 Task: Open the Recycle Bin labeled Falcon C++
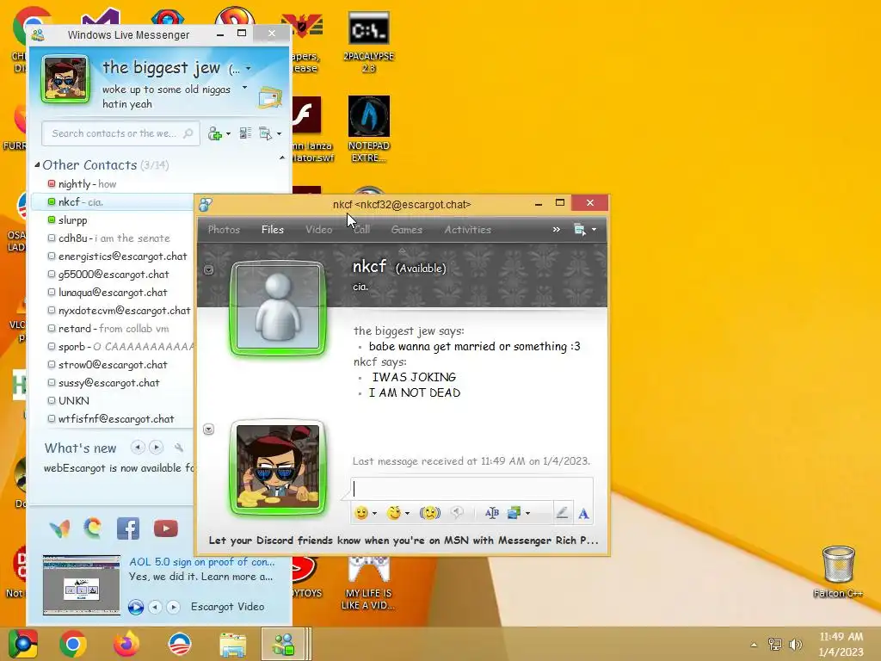[x=838, y=571]
